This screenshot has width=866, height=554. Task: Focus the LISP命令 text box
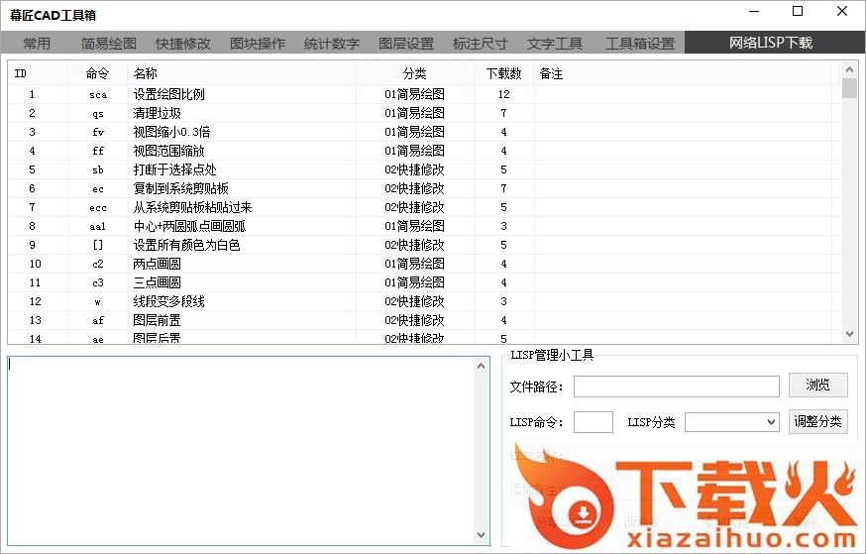593,422
